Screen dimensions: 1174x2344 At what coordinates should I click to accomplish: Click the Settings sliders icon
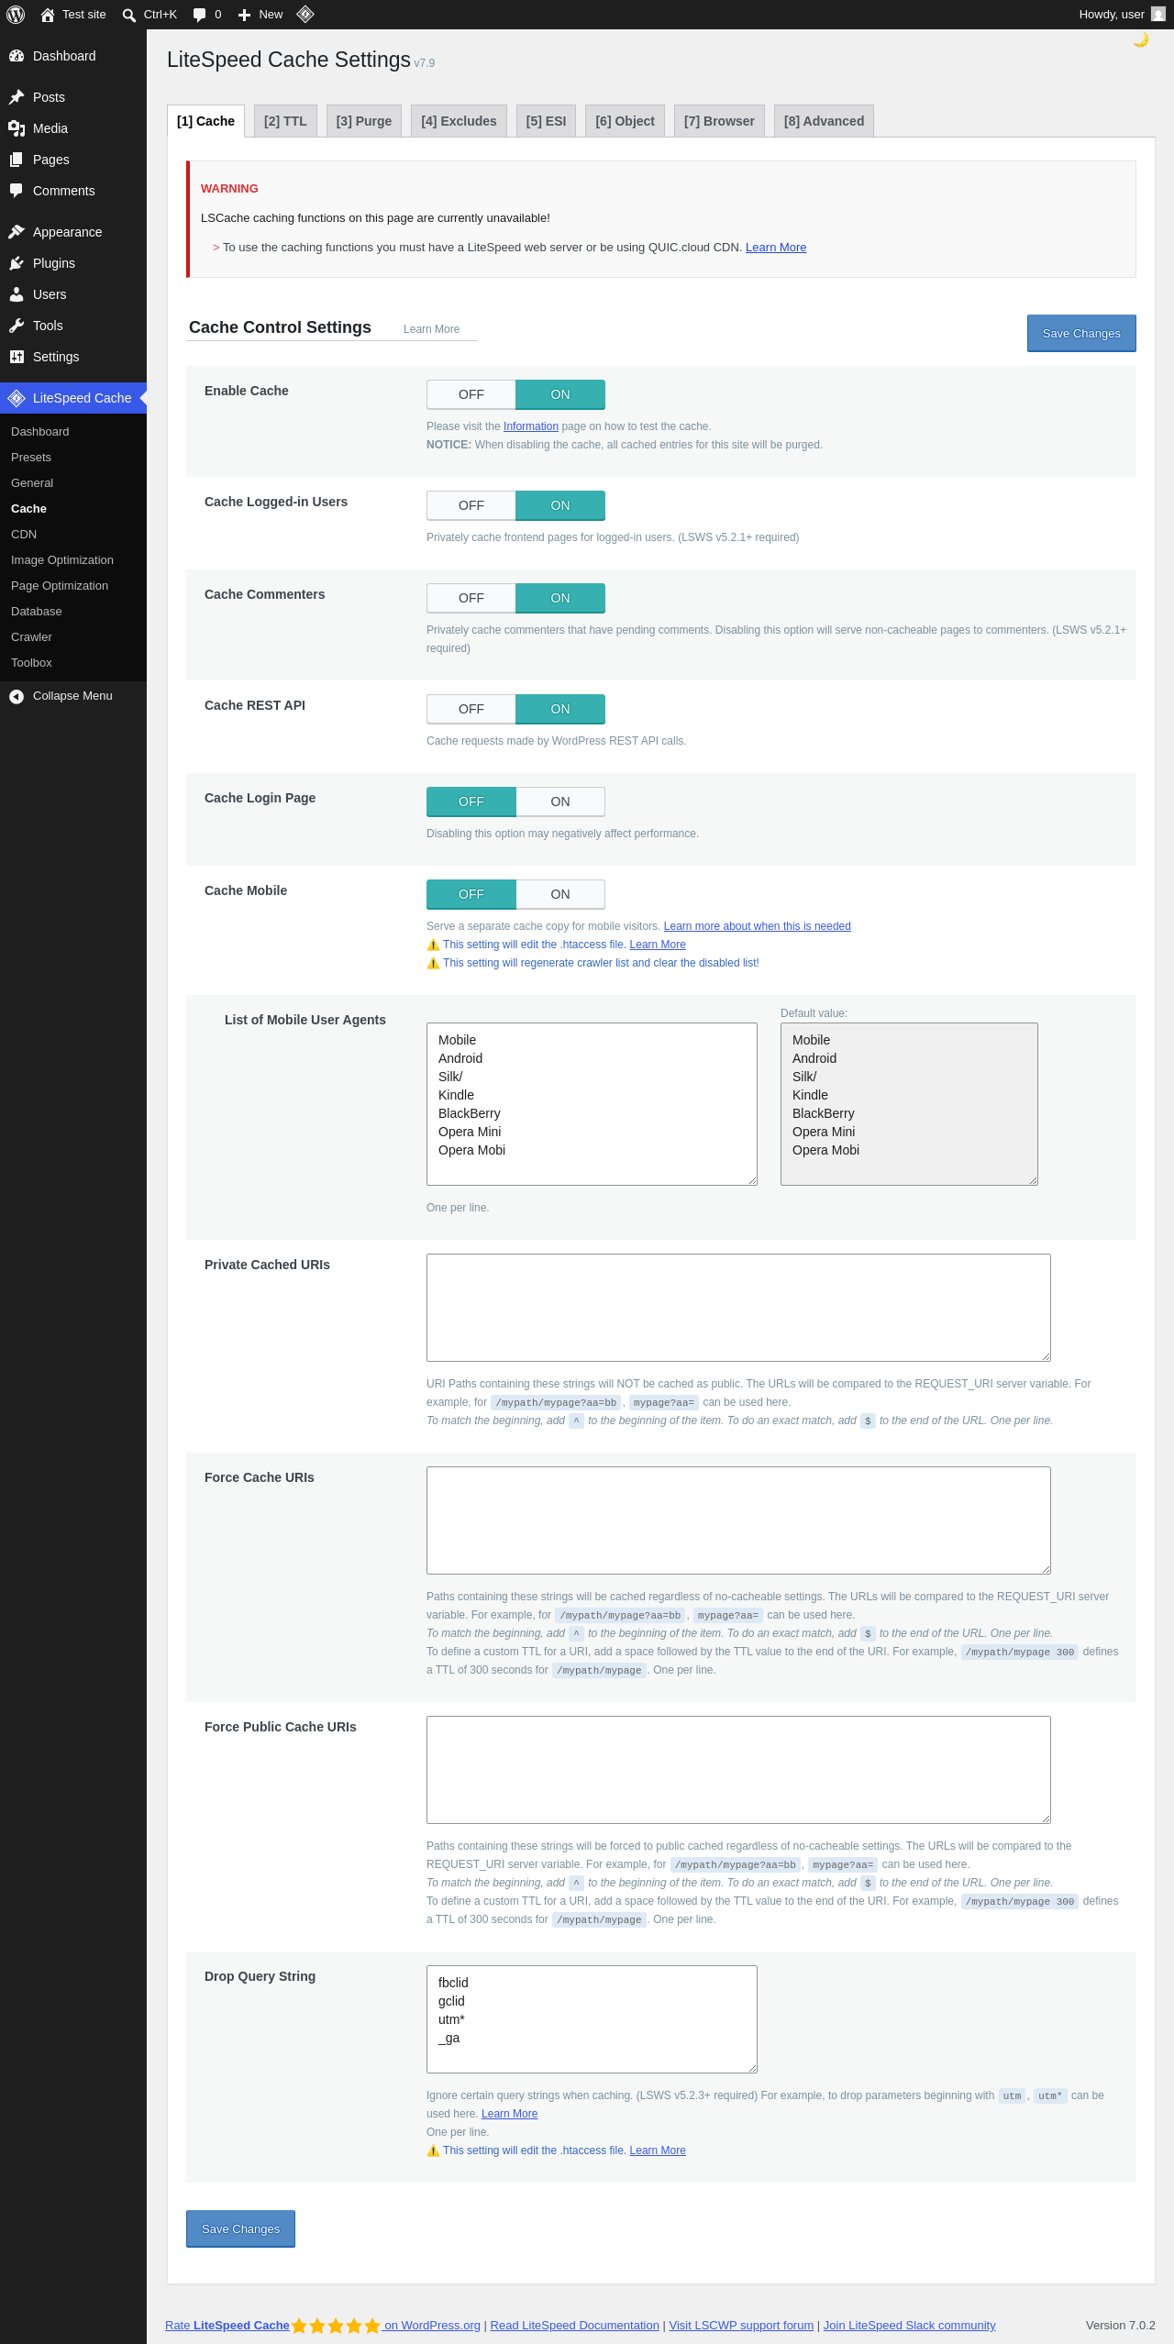pyautogui.click(x=17, y=357)
